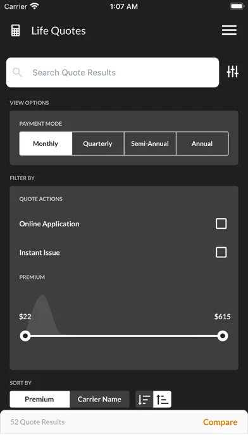Viewport: 248px width, 440px height.
Task: Sort by Premium
Action: (x=40, y=399)
